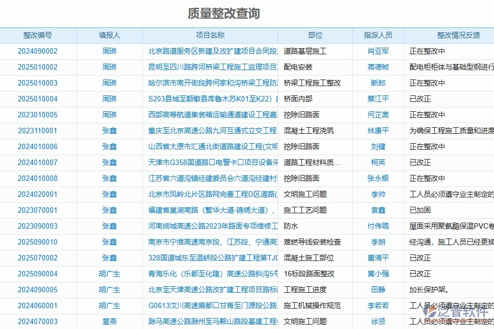Click 周琳 in the first row
The image size is (494, 329).
point(108,52)
